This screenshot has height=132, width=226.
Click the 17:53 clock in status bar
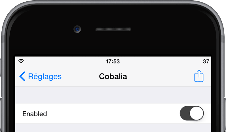[113, 61]
